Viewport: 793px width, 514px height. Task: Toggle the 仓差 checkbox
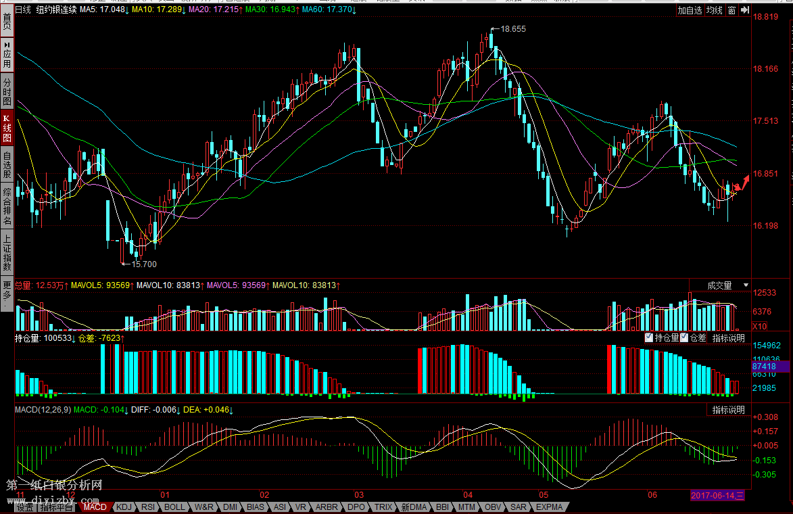point(684,337)
